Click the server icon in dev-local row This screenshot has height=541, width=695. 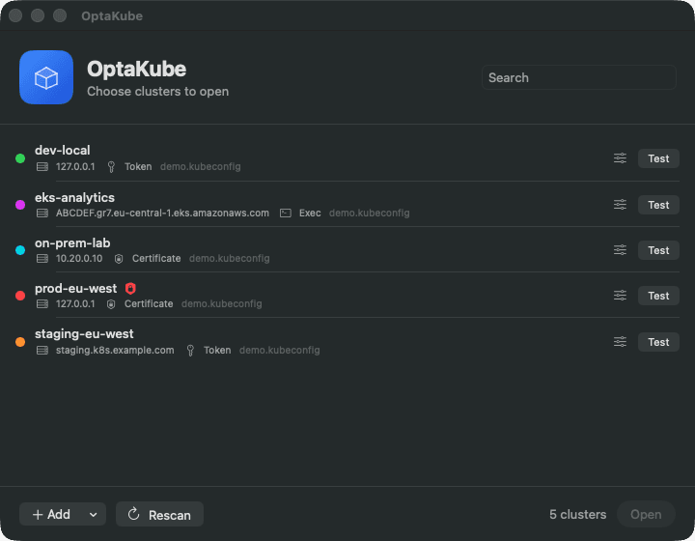[42, 167]
